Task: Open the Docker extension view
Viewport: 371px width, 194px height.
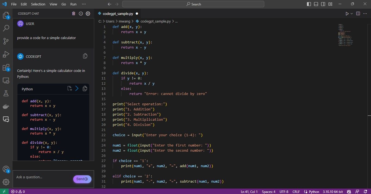Action: click(6, 106)
